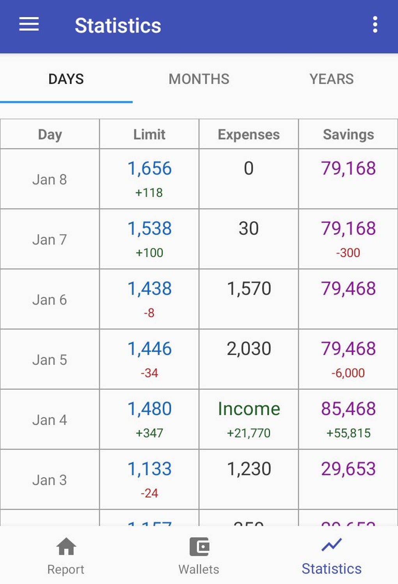Screen dimensions: 398x584
Task: Select the Jan 8 day cell
Action: click(50, 179)
